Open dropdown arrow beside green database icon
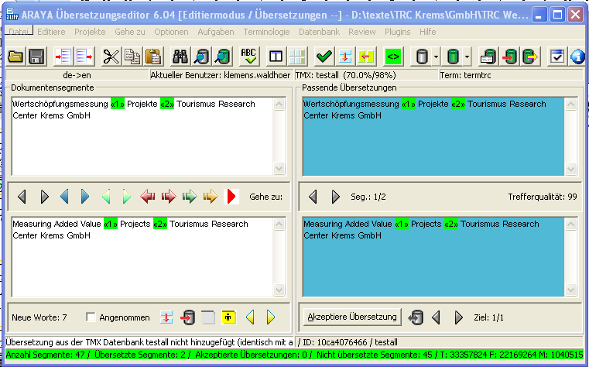589x367 pixels. 468,56
